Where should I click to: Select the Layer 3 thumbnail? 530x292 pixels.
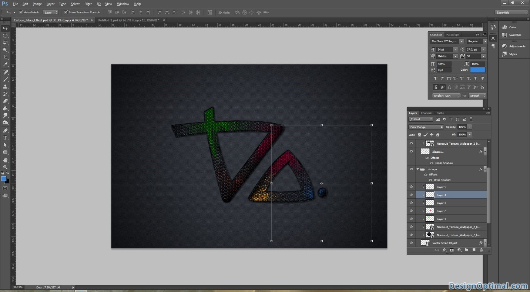pyautogui.click(x=430, y=203)
